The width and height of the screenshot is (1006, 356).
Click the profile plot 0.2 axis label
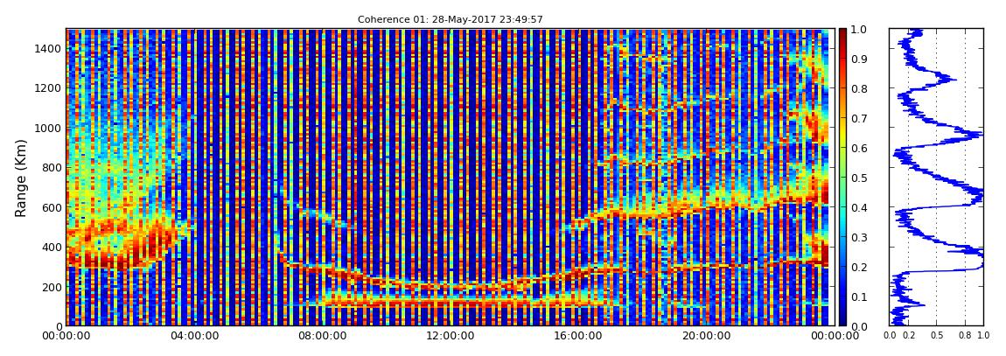(908, 335)
